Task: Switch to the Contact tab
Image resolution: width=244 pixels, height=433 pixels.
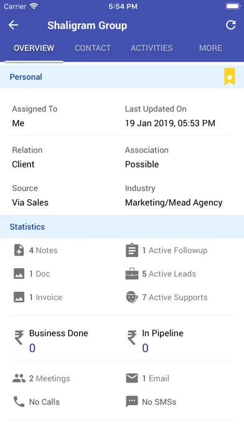Action: click(x=93, y=48)
